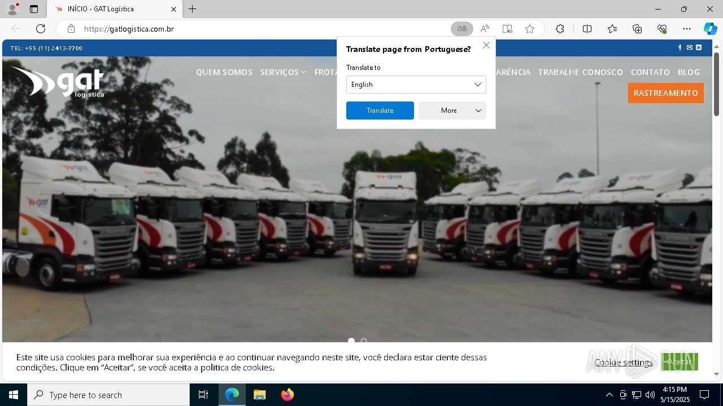Close the translate popup
This screenshot has height=406, width=723.
click(486, 45)
